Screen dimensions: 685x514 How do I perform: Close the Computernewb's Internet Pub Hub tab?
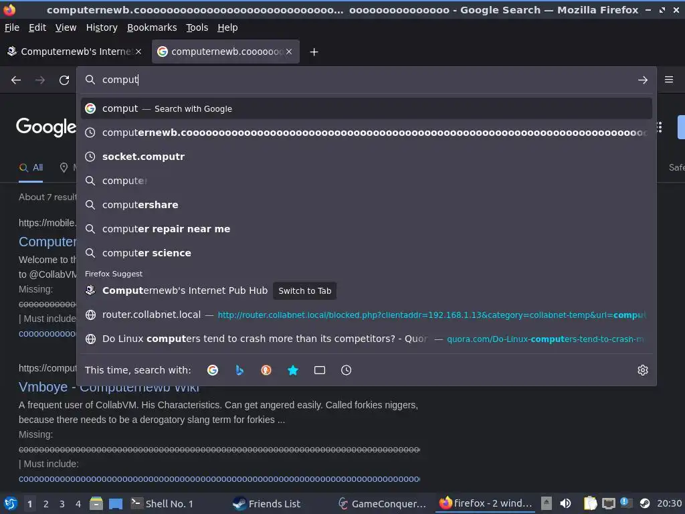click(138, 52)
